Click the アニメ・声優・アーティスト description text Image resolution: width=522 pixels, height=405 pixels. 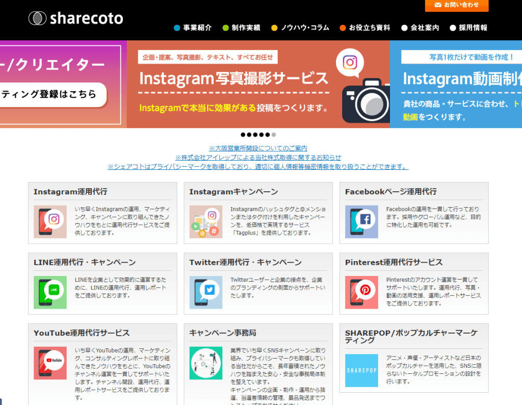433,370
